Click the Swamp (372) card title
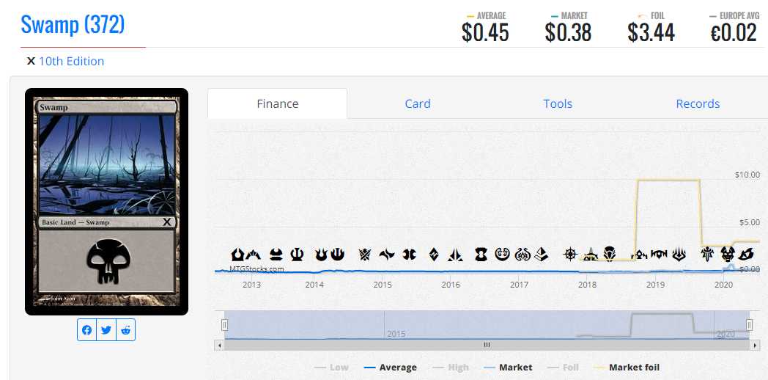The height and width of the screenshot is (380, 768). 73,24
